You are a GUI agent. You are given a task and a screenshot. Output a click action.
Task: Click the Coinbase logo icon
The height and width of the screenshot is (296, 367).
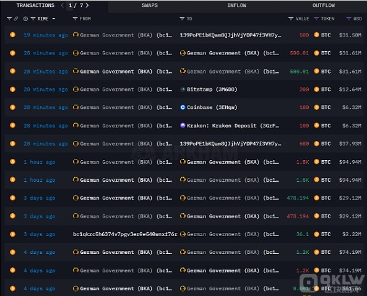(183, 108)
